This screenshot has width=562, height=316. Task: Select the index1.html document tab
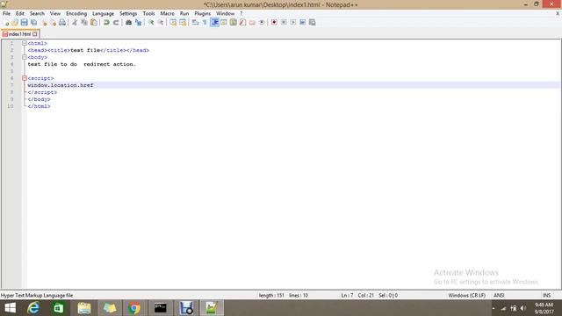19,34
